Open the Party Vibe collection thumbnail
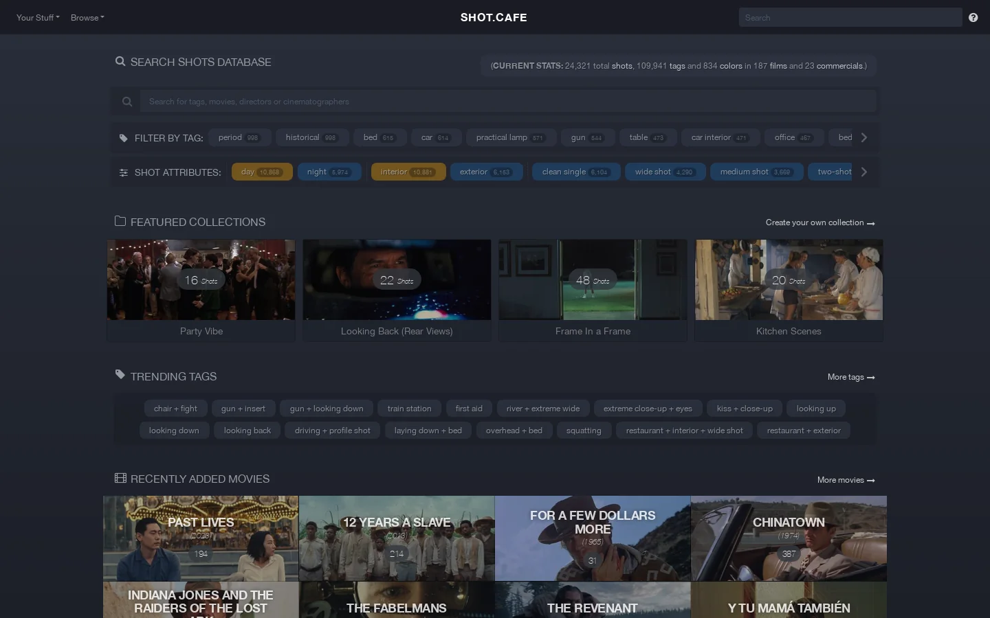 pyautogui.click(x=201, y=280)
